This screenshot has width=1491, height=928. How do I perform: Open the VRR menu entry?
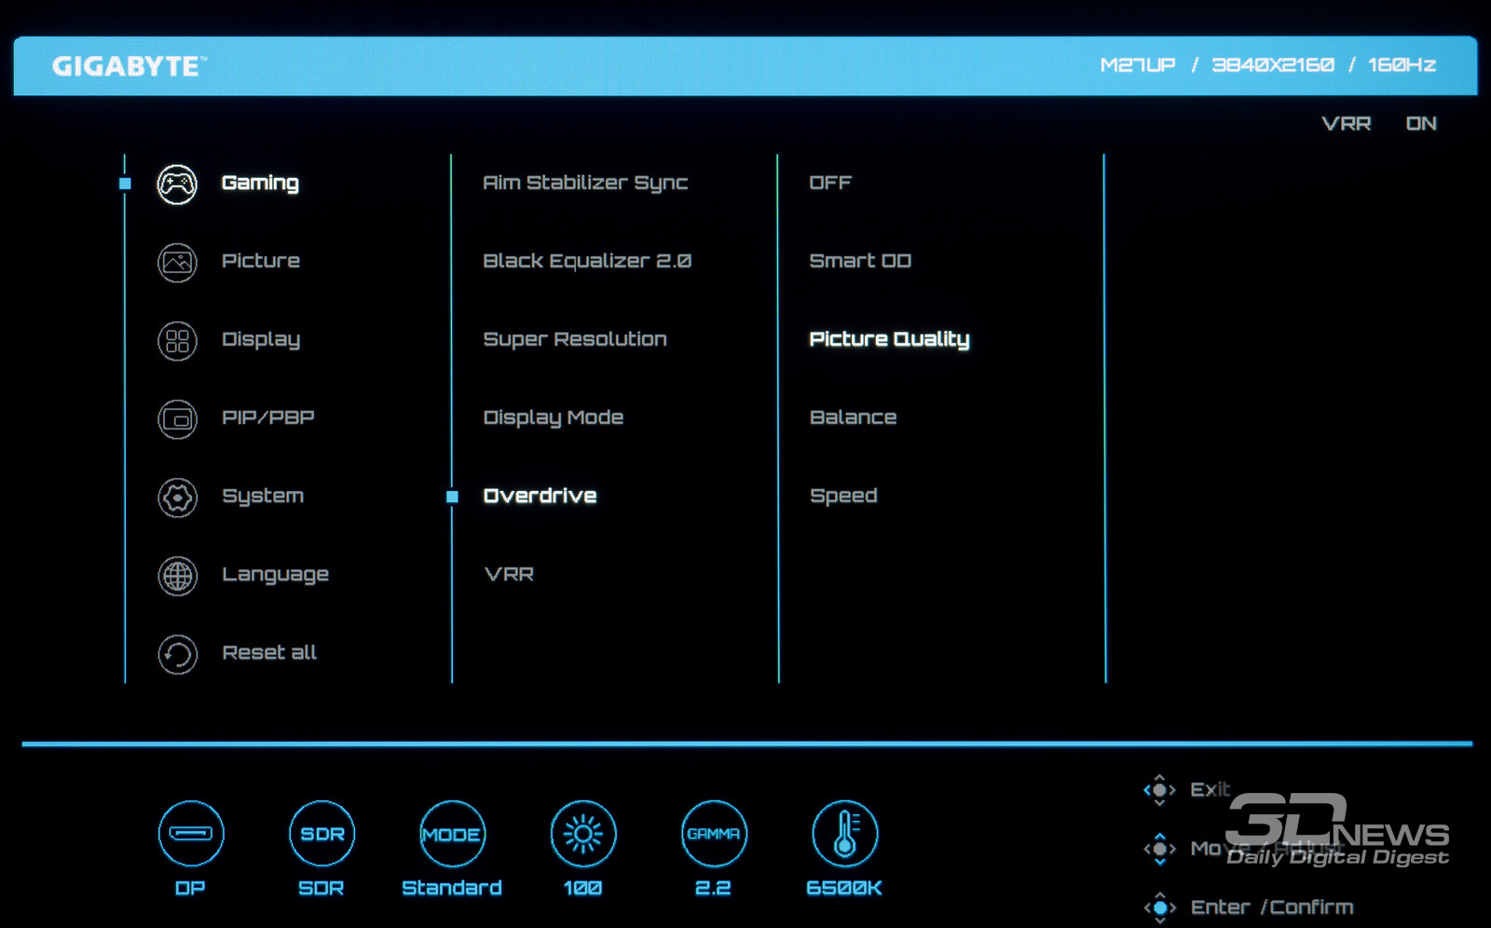[510, 574]
